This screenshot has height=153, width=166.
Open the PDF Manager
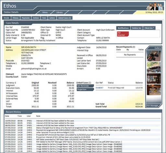(152, 105)
